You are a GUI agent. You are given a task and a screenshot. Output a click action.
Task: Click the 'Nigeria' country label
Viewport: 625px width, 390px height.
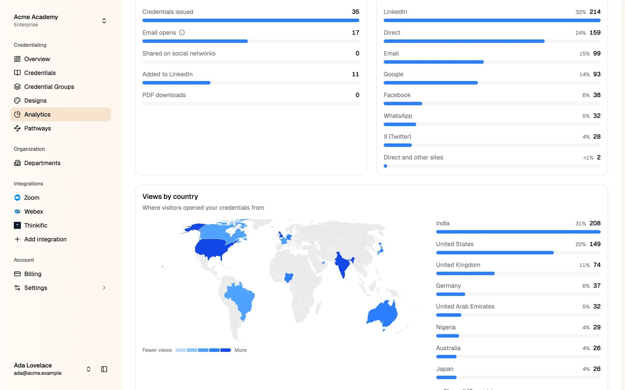coord(446,327)
